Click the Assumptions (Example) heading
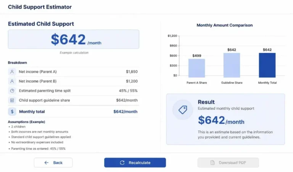The height and width of the screenshot is (172, 293). [26, 122]
